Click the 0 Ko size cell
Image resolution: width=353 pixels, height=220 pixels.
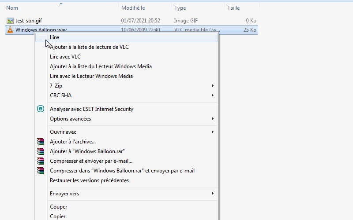(251, 21)
